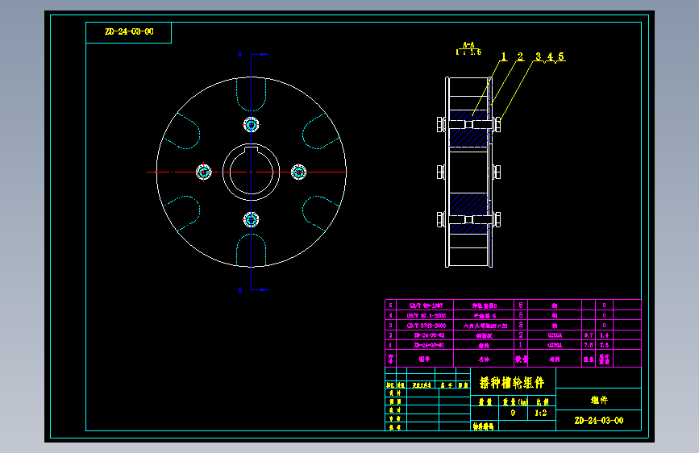Click the 组件 text in title block
The height and width of the screenshot is (453, 699).
(599, 400)
